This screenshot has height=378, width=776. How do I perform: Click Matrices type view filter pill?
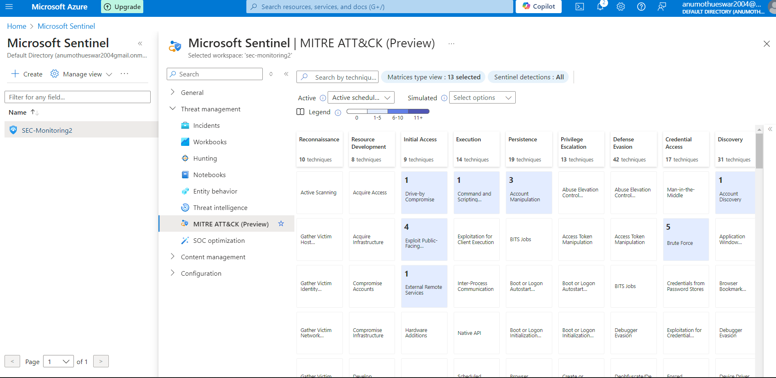pos(434,77)
